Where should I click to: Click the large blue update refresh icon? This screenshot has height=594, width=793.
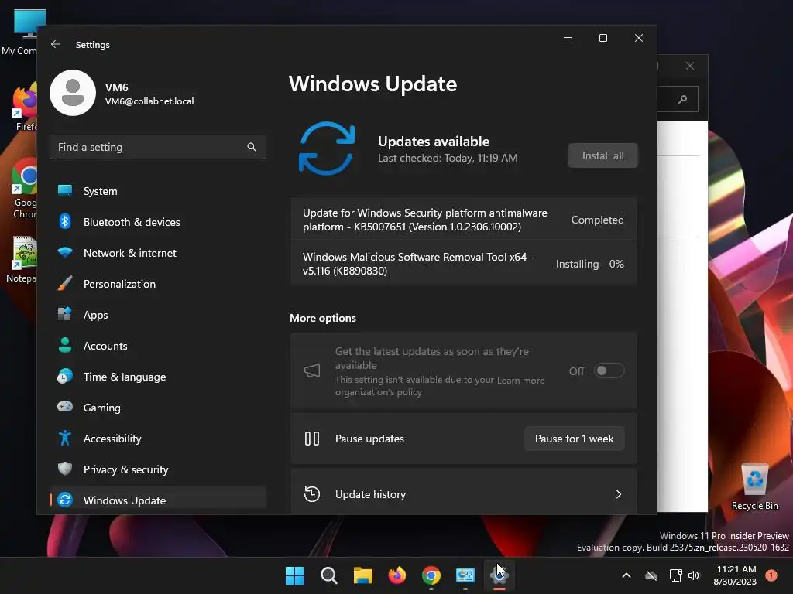(x=327, y=148)
